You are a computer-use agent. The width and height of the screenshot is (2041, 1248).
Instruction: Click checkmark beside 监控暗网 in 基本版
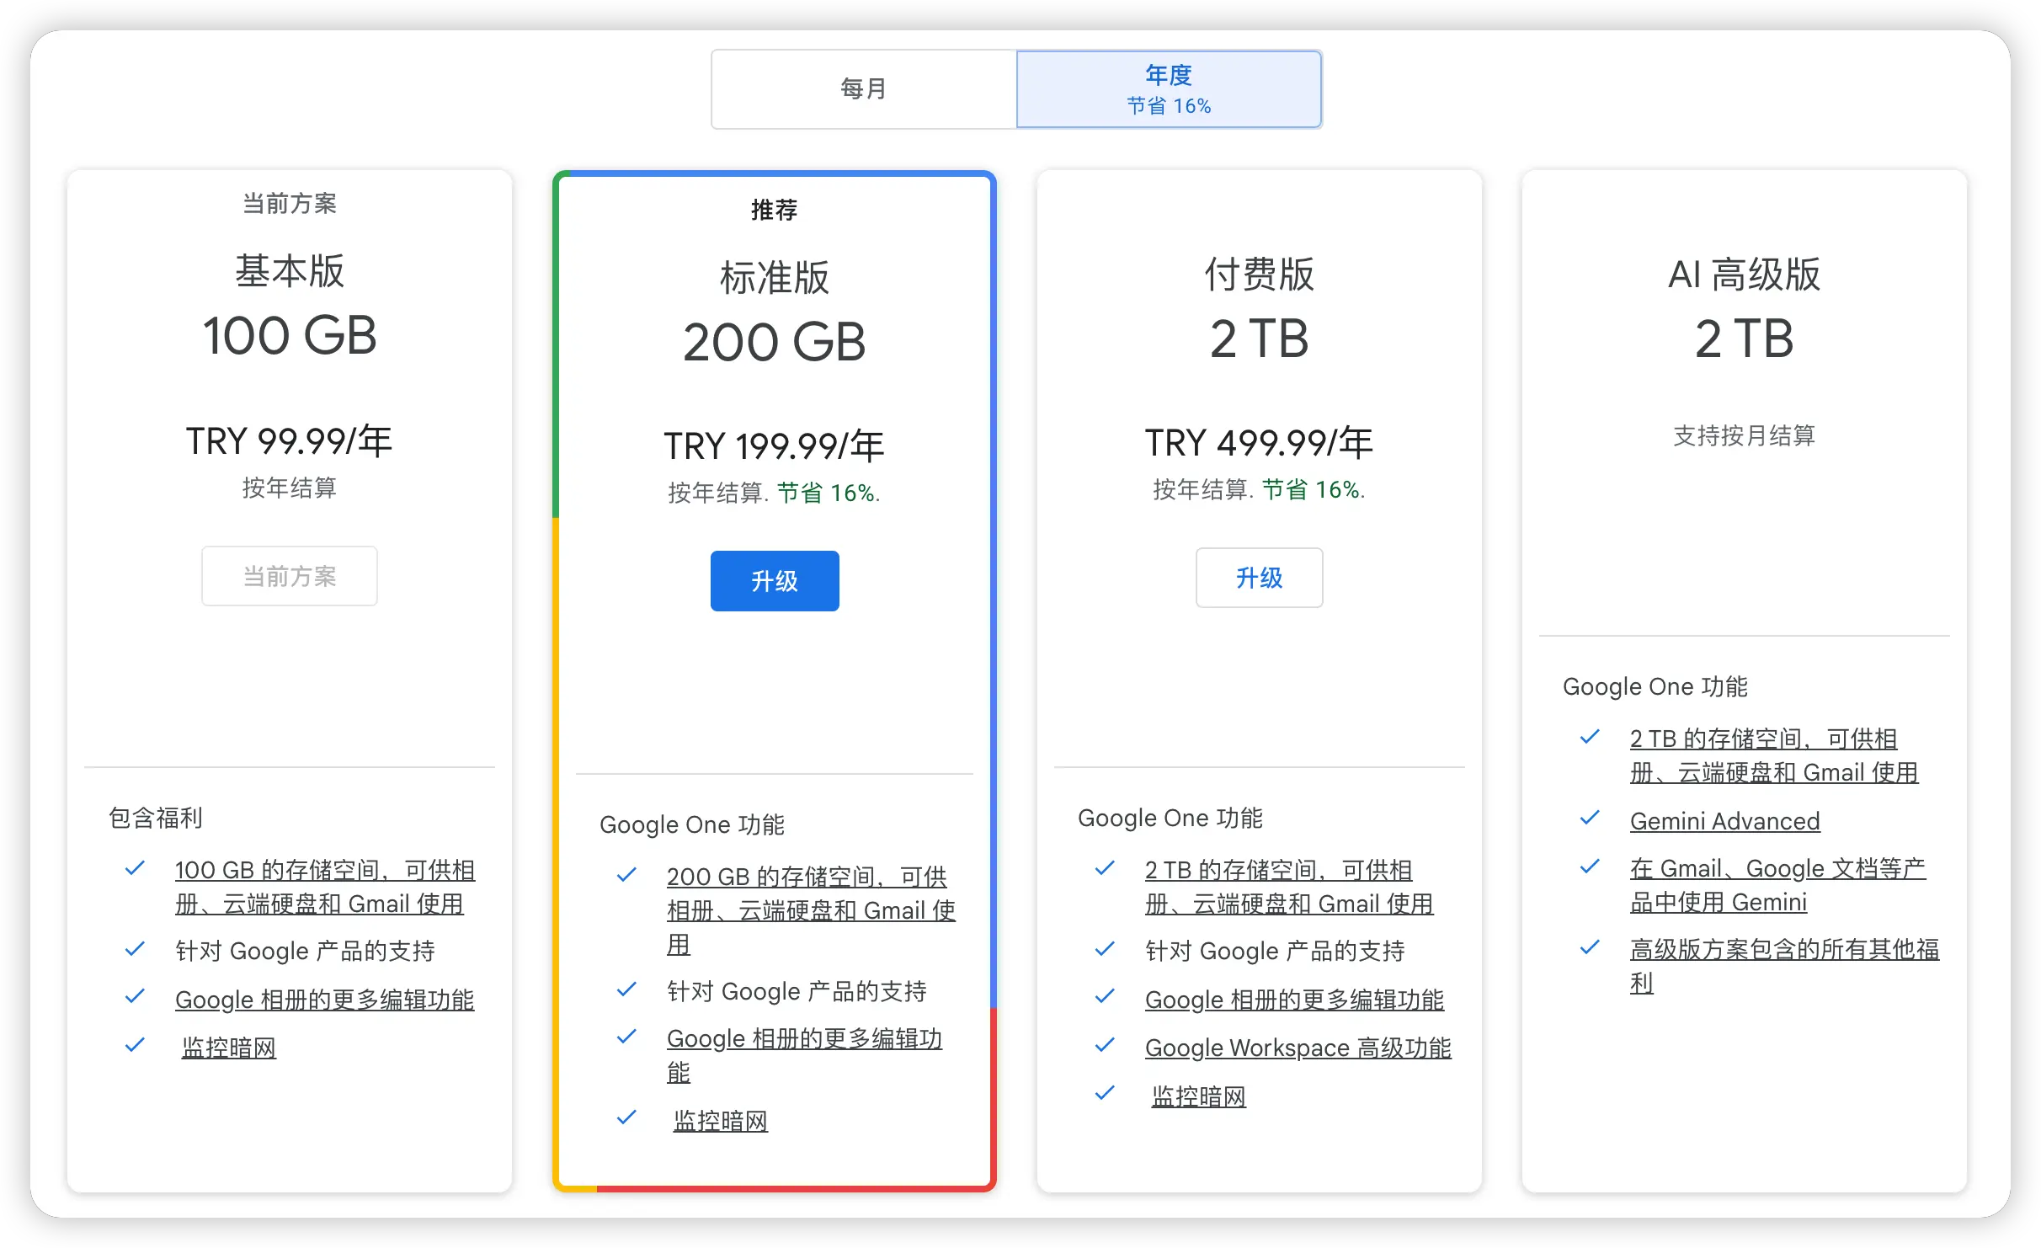(x=135, y=1045)
